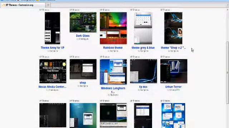Click the favicon on the XP Themes tab
The width and height of the screenshot is (229, 128).
(4, 5)
